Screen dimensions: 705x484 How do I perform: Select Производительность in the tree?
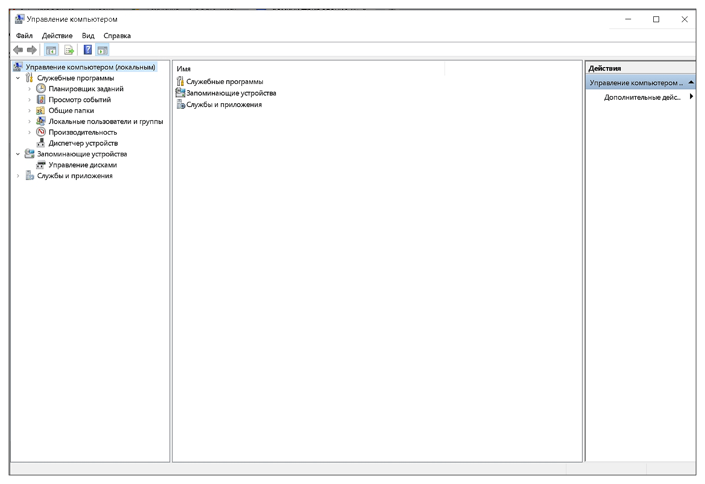click(83, 132)
